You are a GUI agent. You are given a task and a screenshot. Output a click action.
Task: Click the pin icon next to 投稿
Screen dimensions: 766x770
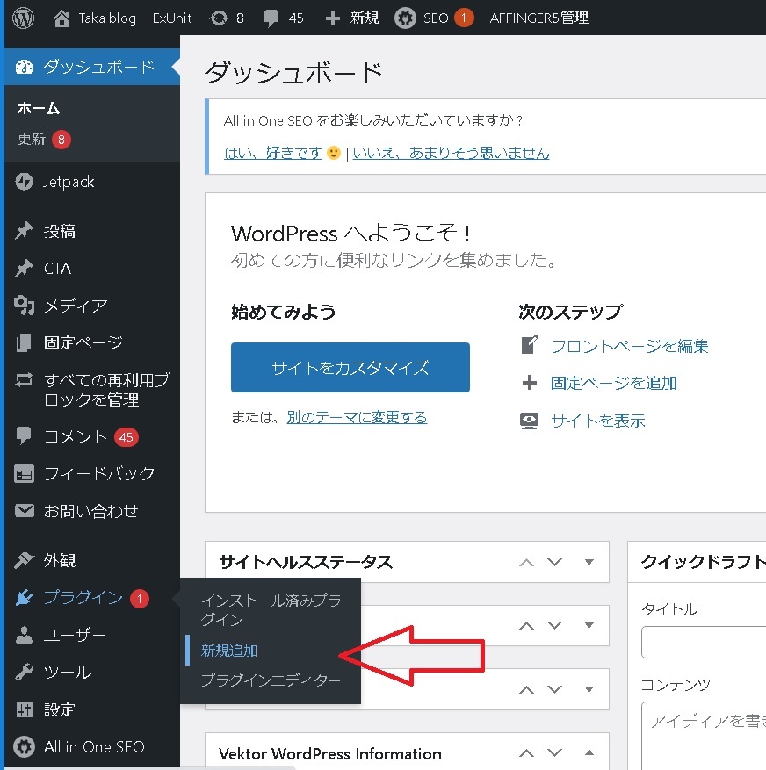click(x=24, y=231)
